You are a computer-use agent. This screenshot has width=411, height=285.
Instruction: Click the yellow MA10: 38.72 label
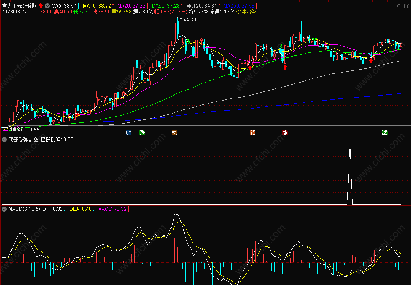pos(97,6)
